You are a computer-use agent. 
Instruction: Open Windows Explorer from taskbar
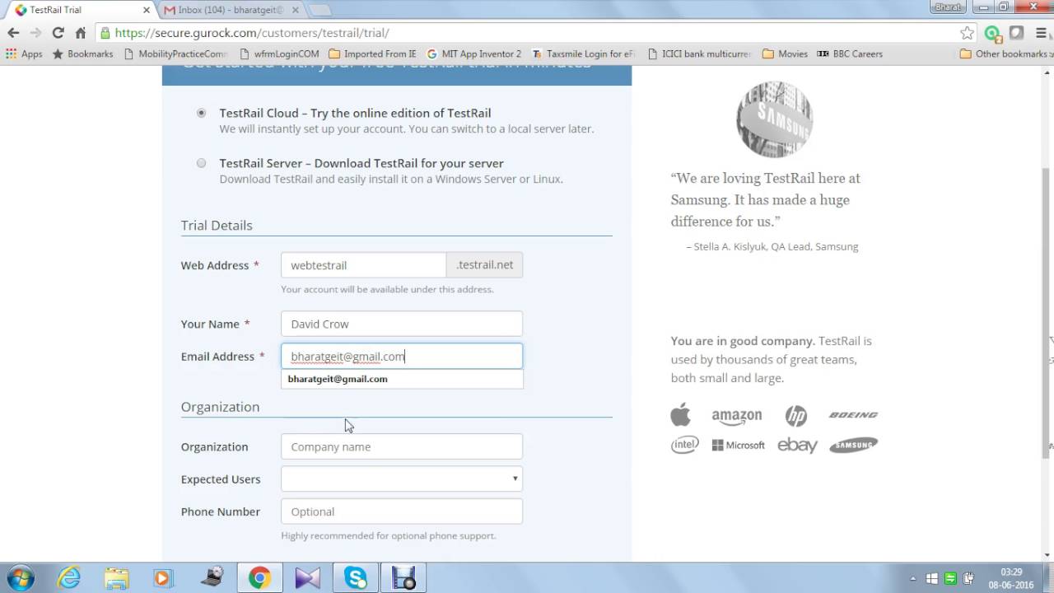coord(116,578)
